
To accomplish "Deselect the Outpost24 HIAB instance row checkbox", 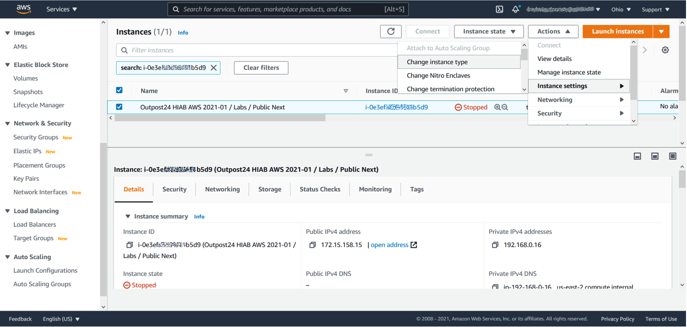I will 119,107.
